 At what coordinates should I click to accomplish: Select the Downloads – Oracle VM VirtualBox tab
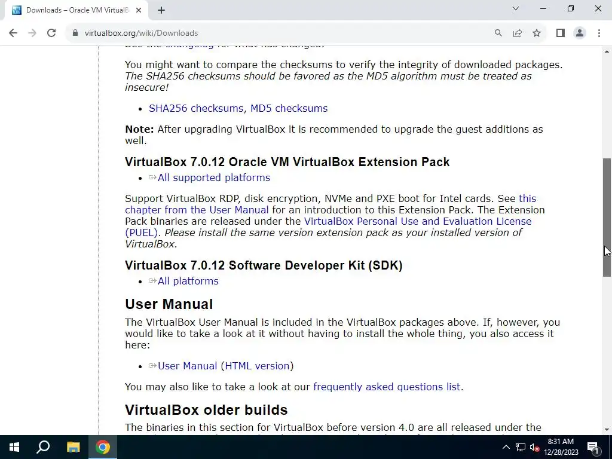(76, 10)
